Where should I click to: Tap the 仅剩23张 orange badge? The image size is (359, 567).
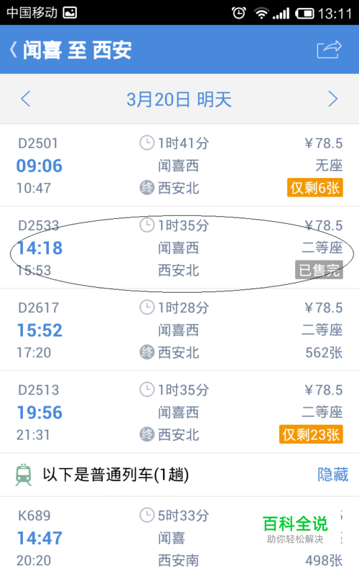click(311, 434)
